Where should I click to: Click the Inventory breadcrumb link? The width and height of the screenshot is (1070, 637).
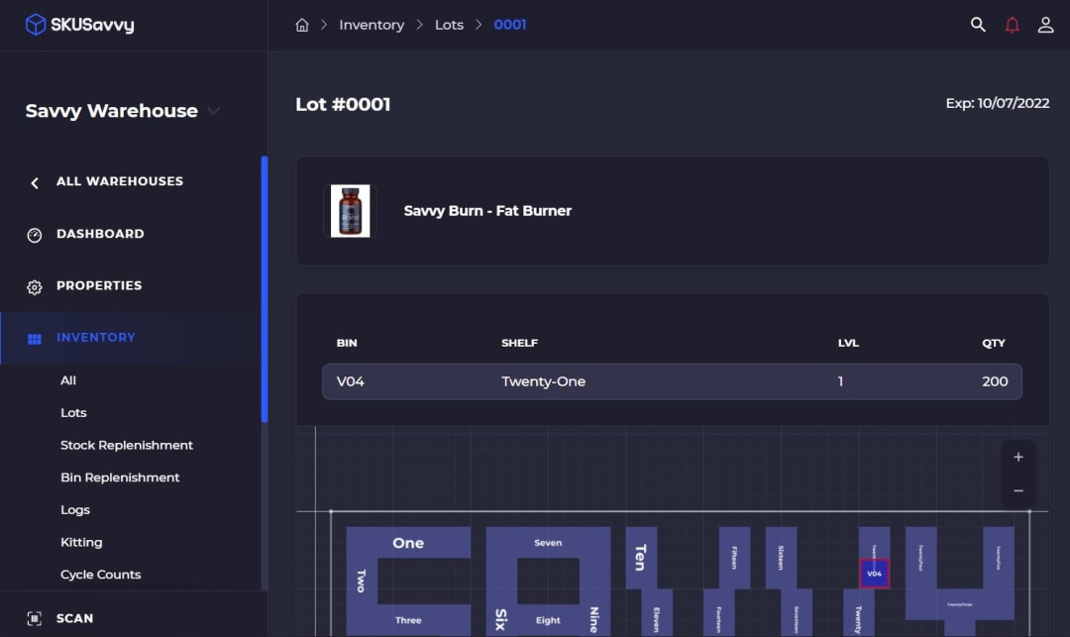pos(372,25)
